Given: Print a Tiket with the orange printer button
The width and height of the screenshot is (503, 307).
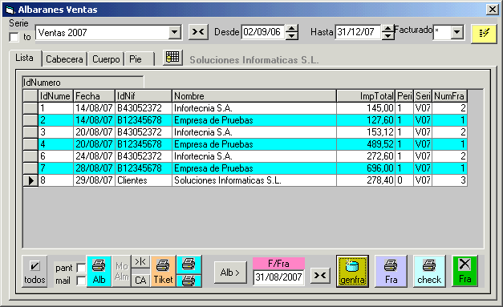Looking at the screenshot, I should 163,271.
